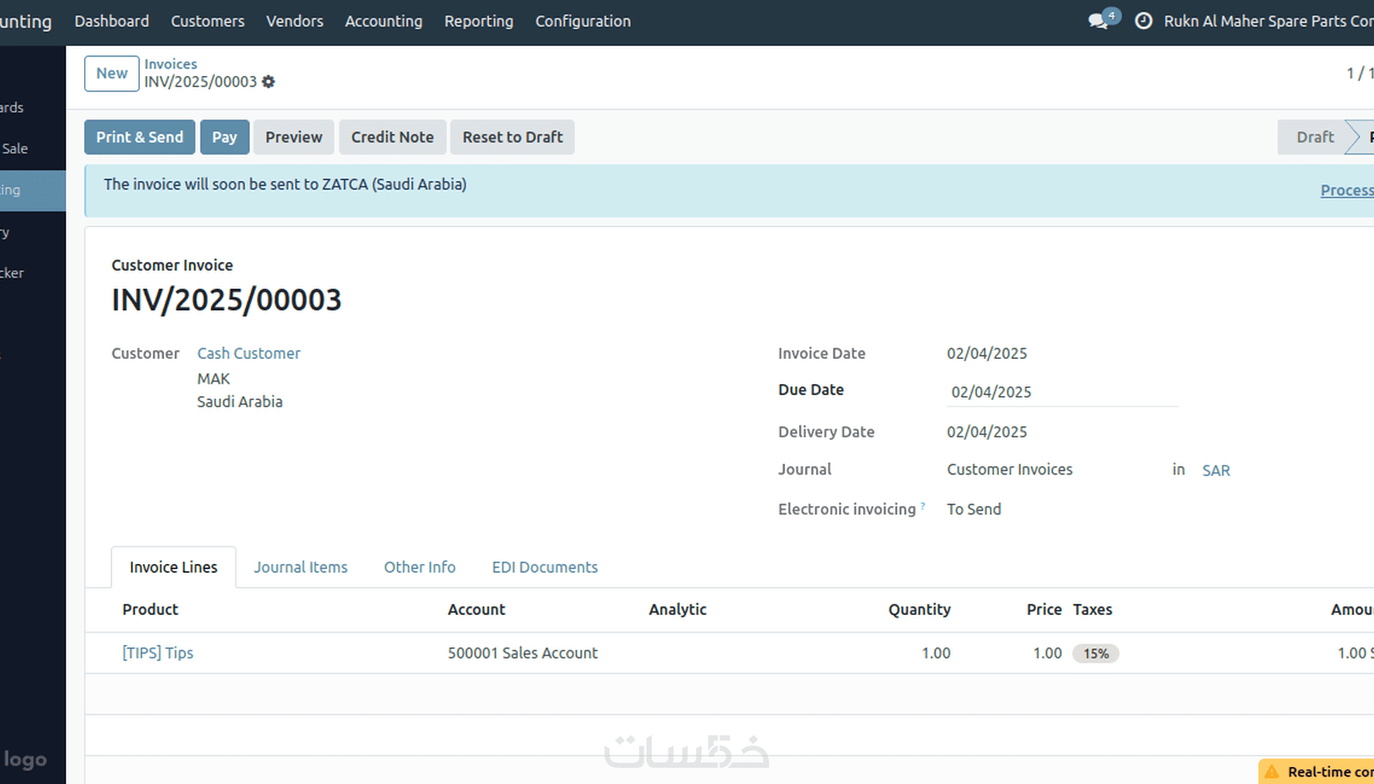Click the Process link in ZATCA banner
The image size is (1374, 784).
coord(1347,190)
